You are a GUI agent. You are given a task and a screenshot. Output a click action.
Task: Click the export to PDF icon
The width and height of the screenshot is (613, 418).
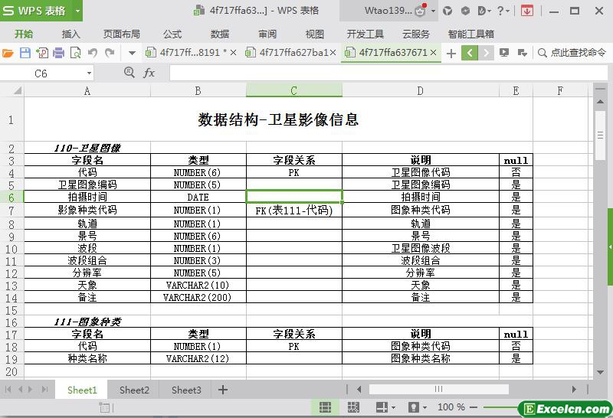42,53
